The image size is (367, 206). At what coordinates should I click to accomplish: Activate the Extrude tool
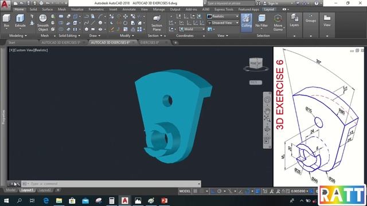(20, 21)
